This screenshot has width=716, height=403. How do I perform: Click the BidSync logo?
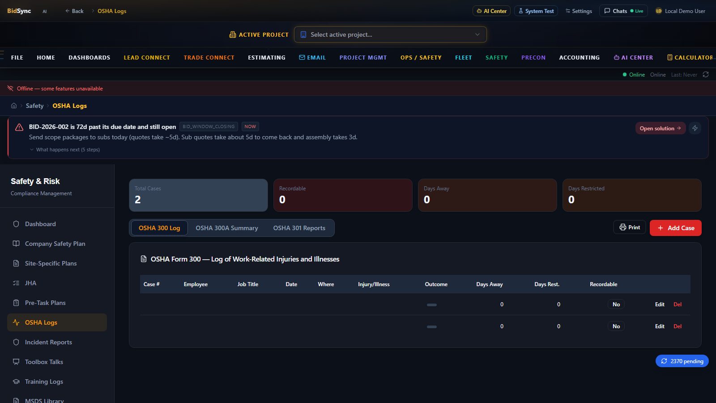(19, 11)
